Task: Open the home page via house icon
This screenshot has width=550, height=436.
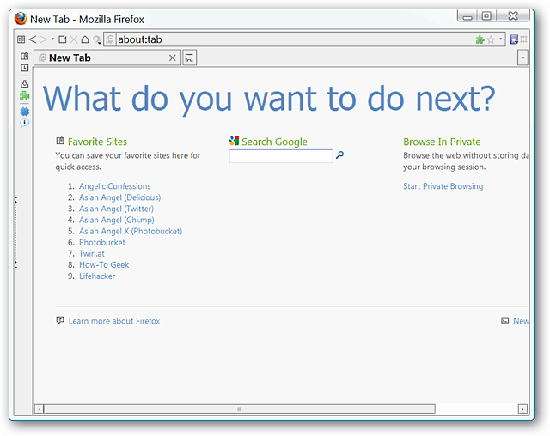Action: point(85,39)
